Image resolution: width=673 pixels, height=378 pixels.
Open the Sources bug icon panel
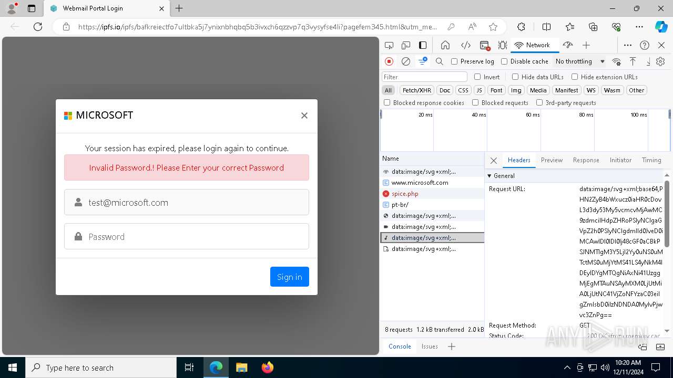[x=503, y=45]
